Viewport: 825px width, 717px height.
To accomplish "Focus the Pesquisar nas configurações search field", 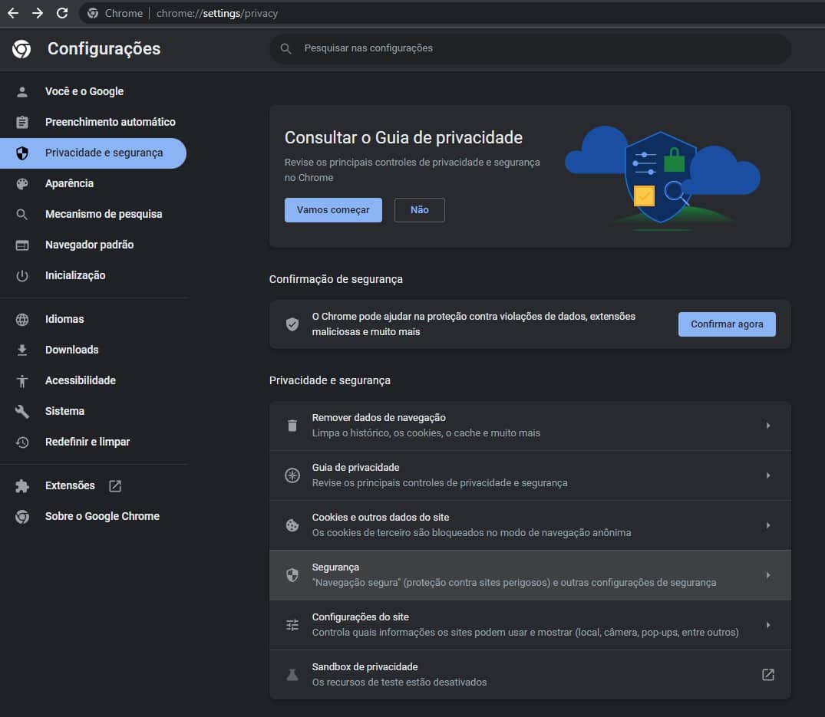I will [530, 48].
